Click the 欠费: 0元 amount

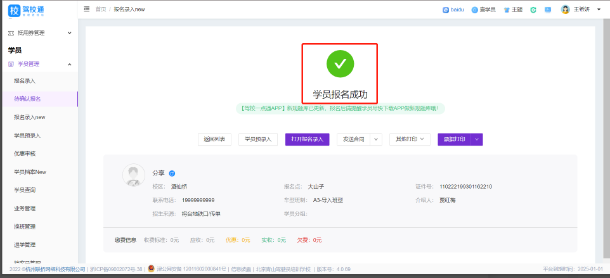click(x=309, y=240)
